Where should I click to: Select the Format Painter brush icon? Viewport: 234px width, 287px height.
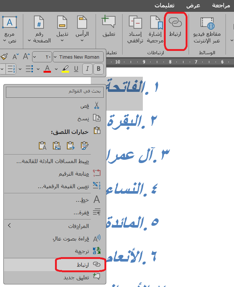coord(4,56)
